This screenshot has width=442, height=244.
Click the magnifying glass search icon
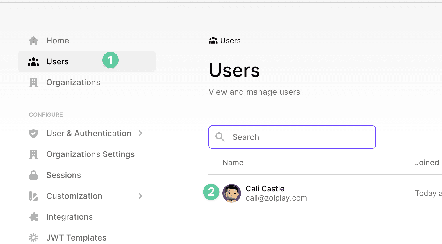(x=220, y=137)
